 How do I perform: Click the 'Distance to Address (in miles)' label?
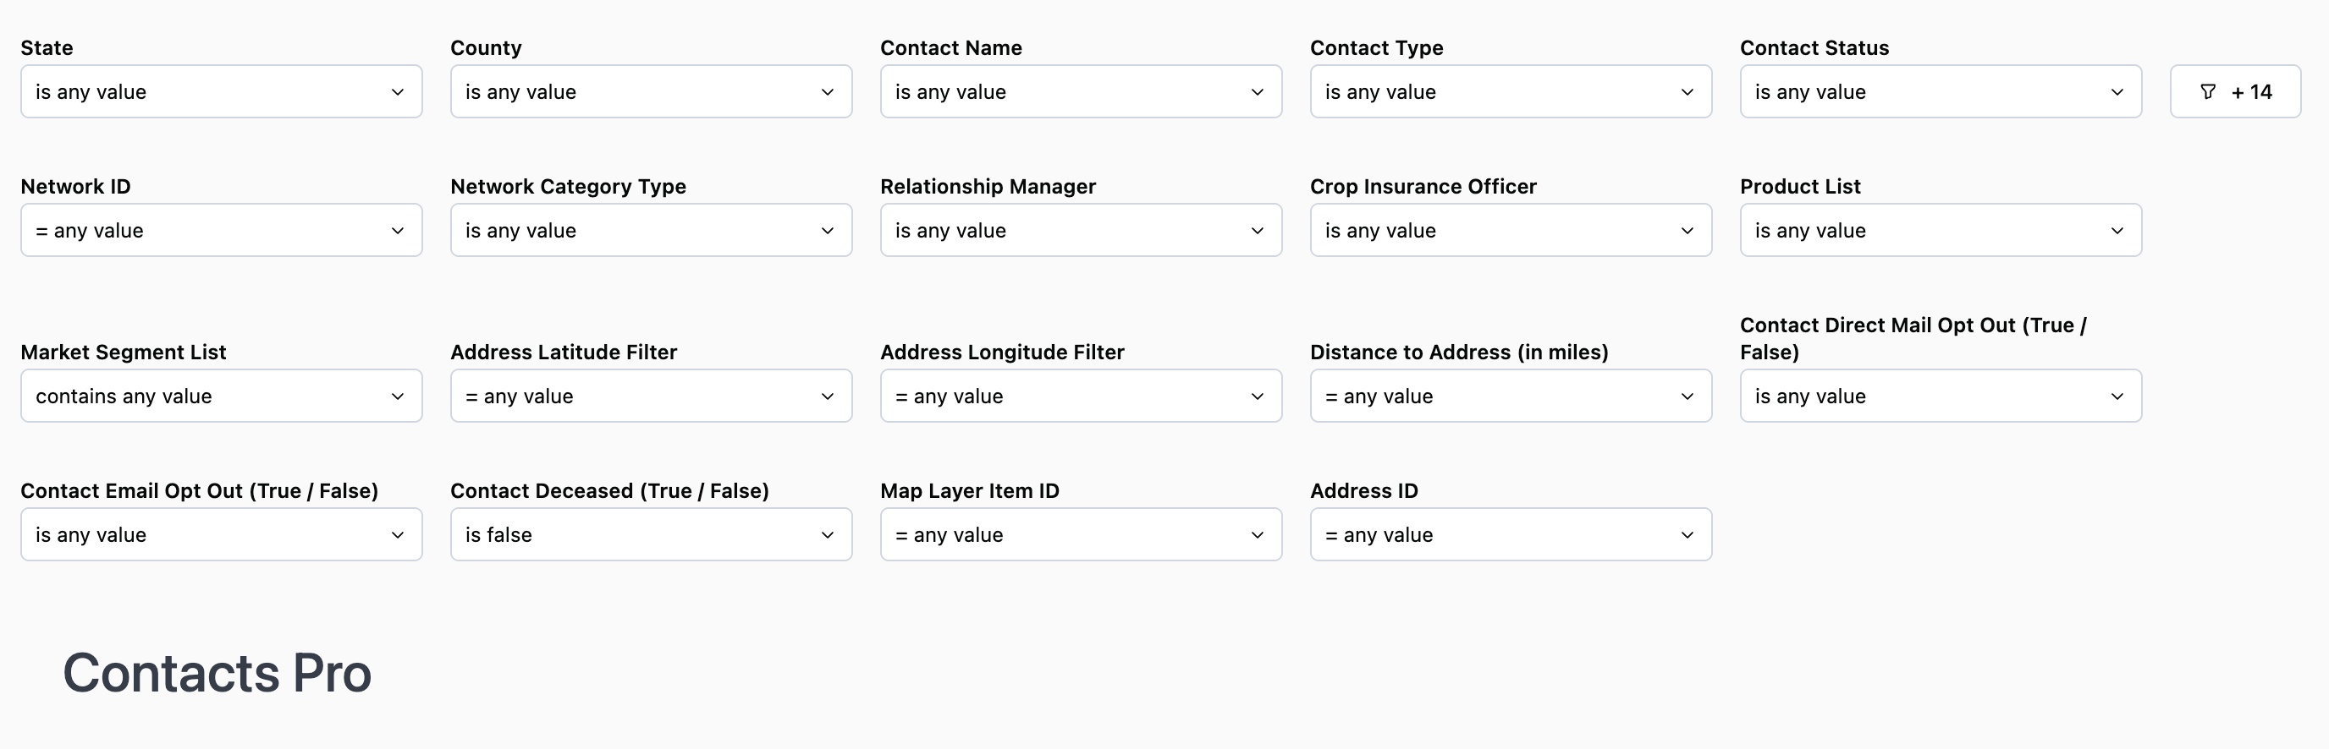(1458, 352)
